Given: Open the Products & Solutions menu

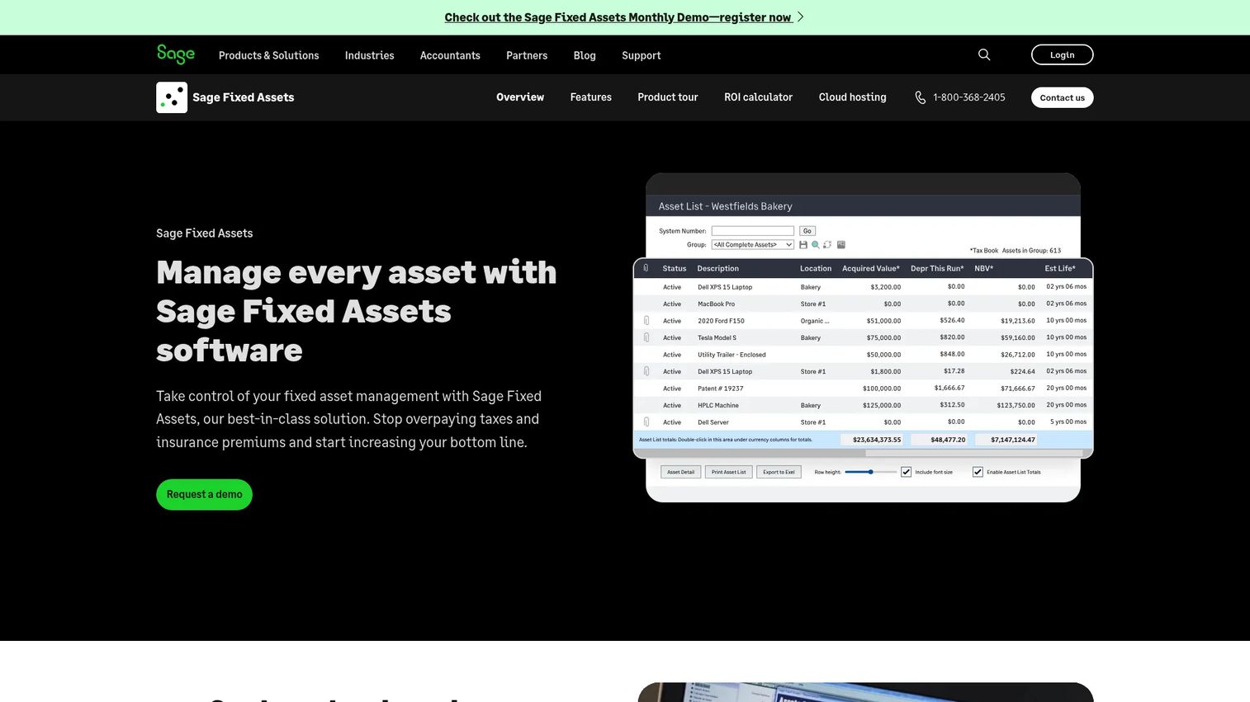Looking at the screenshot, I should coord(268,55).
